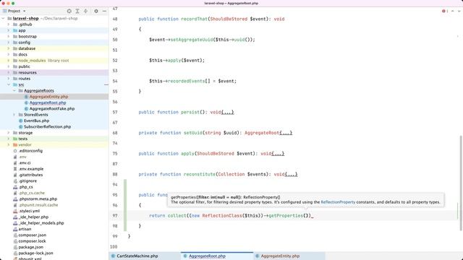463x260 pixels.
Task: Collapse the src folder
Action: point(9,84)
